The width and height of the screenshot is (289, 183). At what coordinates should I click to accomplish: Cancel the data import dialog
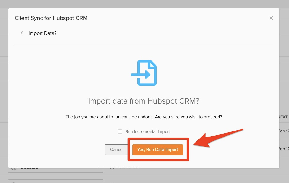(116, 149)
